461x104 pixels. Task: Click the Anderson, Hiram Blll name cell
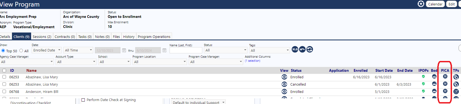pyautogui.click(x=42, y=92)
